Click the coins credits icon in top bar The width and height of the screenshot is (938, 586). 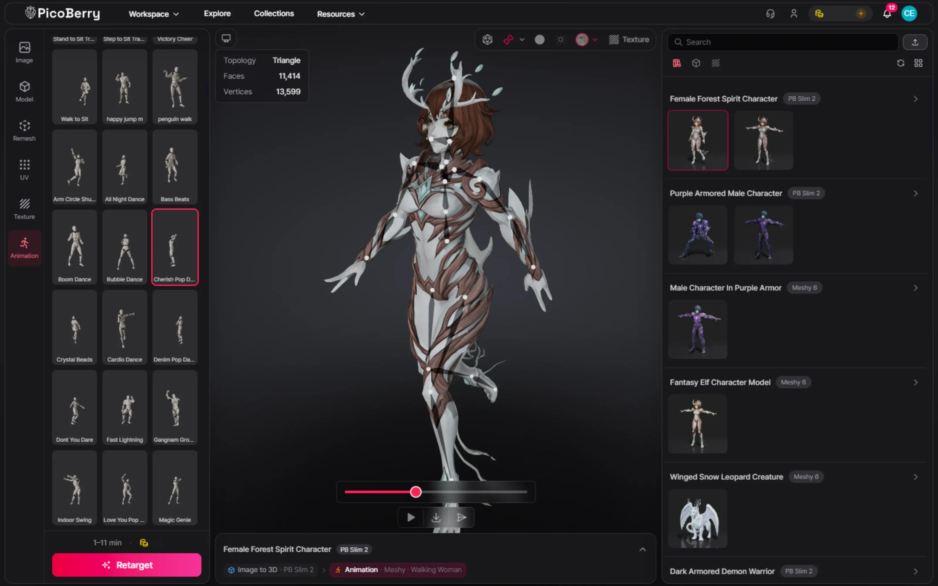point(819,13)
